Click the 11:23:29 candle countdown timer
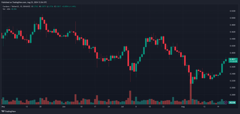 [232, 62]
